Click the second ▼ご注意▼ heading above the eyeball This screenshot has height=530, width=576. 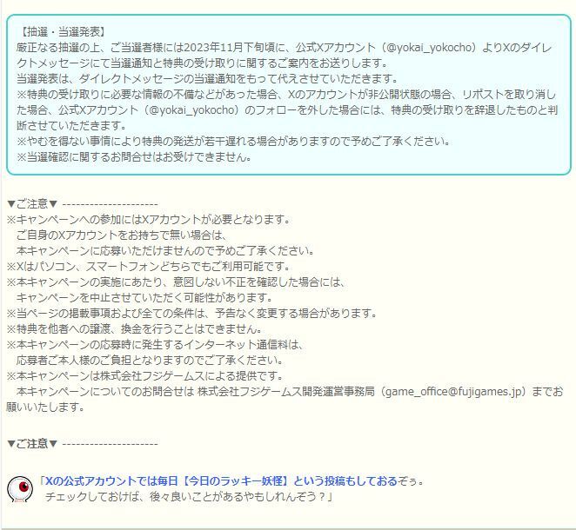tap(32, 443)
